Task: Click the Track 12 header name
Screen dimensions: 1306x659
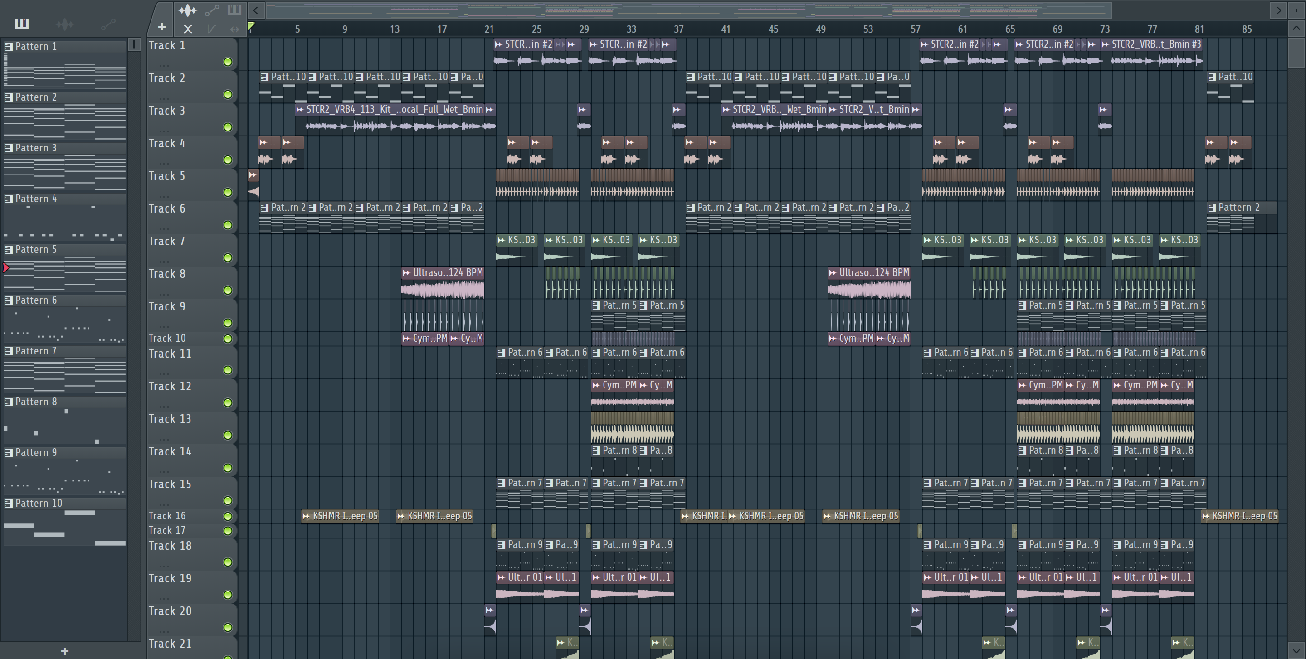Action: [x=170, y=386]
